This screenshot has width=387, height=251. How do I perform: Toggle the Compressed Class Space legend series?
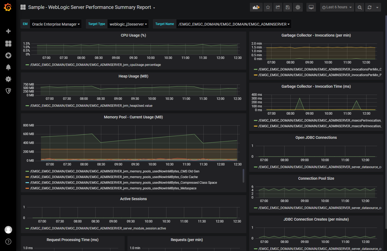[123, 183]
